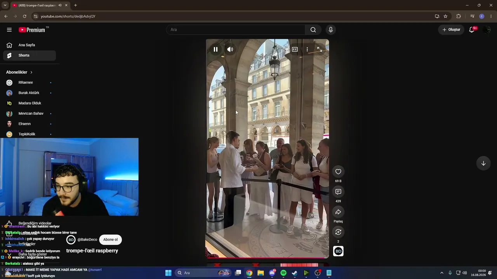The height and width of the screenshot is (279, 497).
Task: Open OBS Studio from the taskbar
Action: pos(318,273)
